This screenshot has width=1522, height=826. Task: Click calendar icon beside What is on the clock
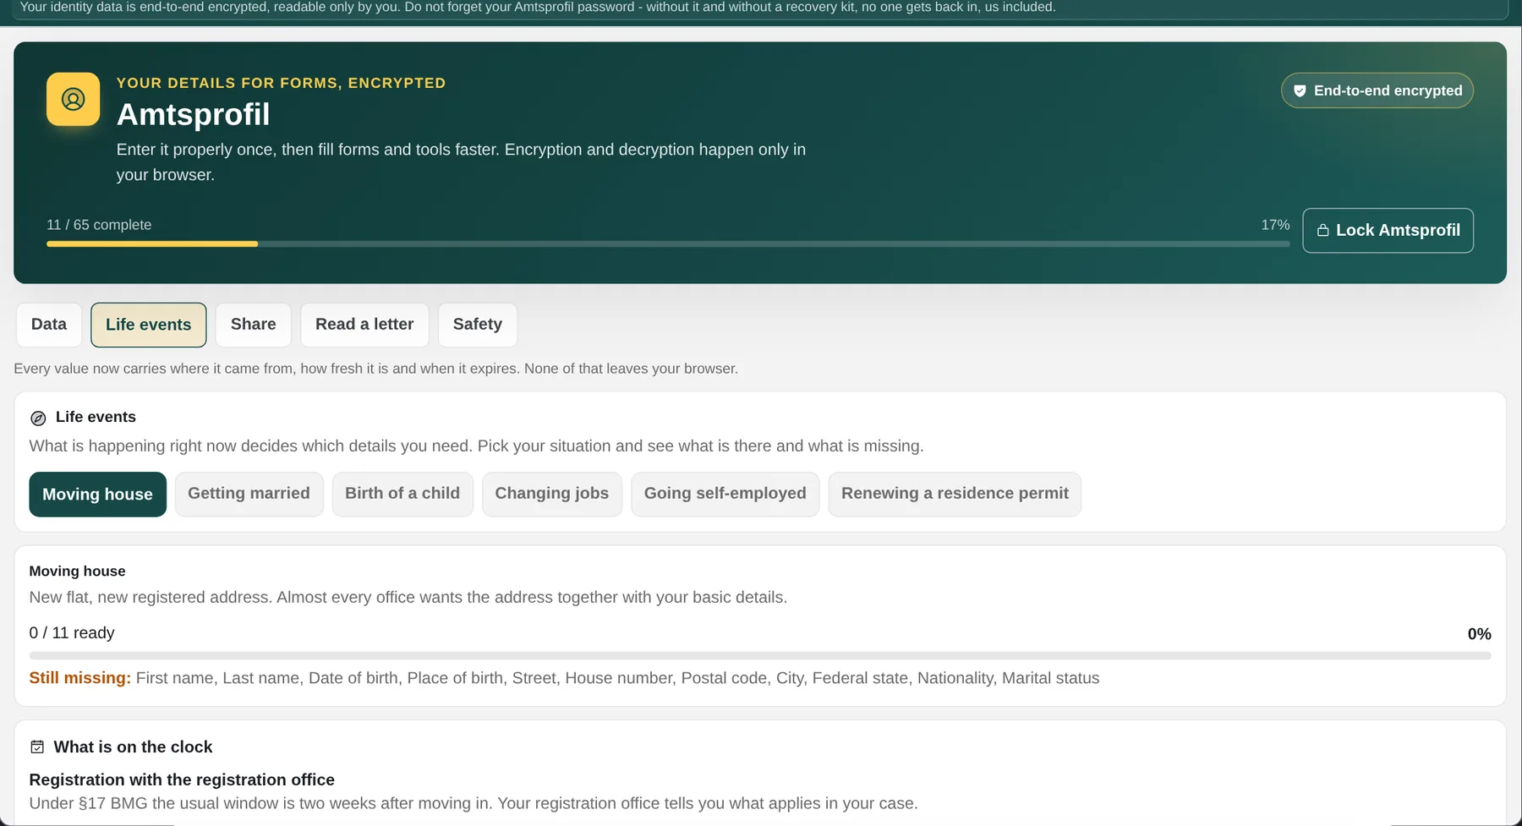37,747
